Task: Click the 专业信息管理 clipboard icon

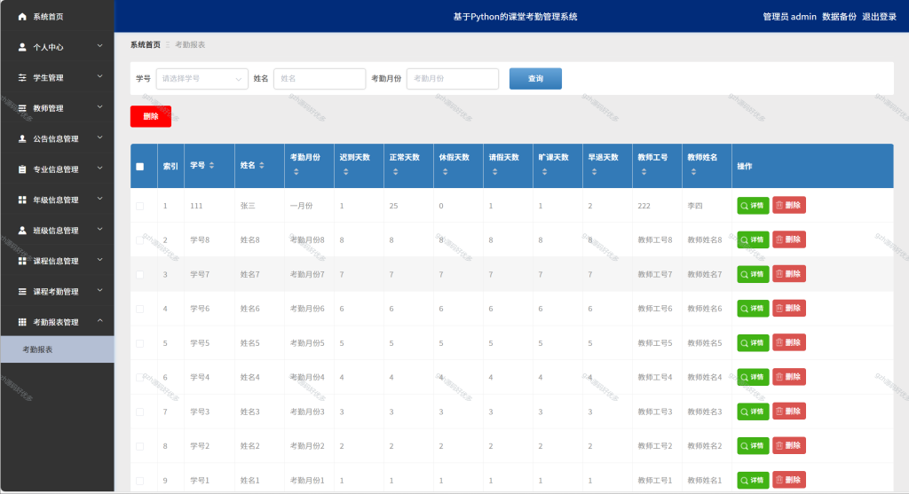Action: [x=22, y=169]
